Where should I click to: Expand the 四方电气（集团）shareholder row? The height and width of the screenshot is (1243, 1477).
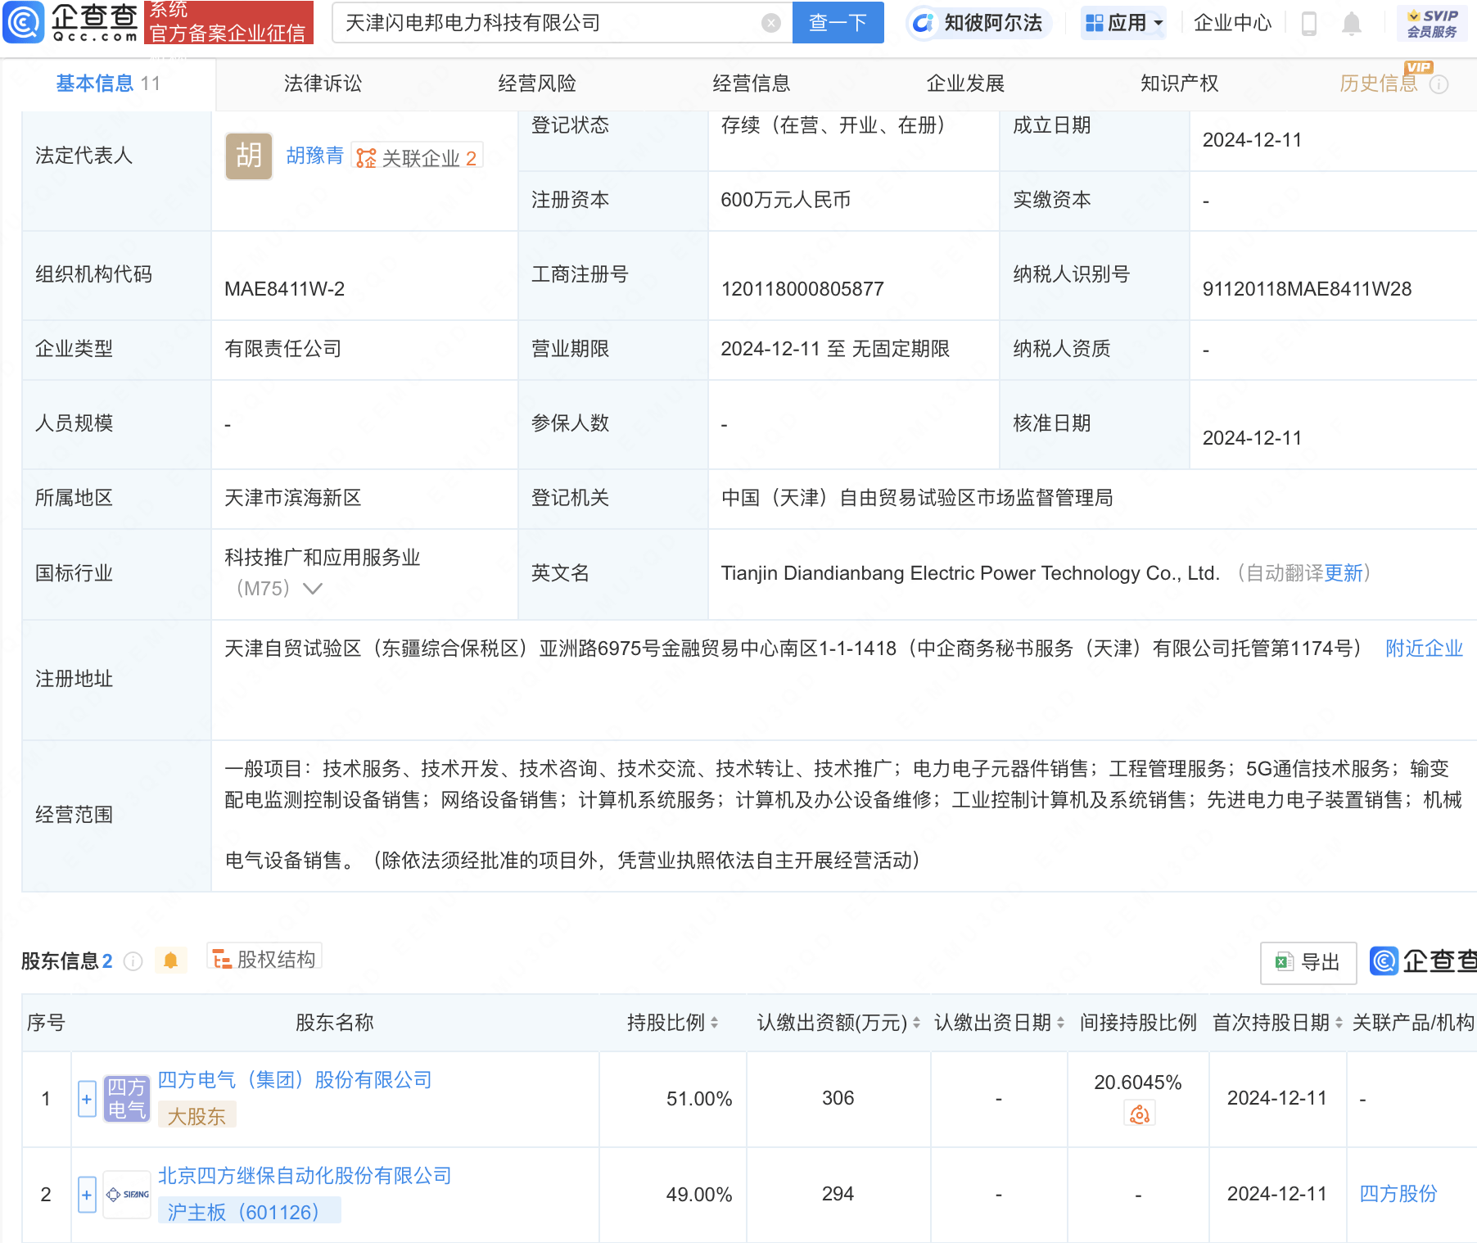coord(87,1099)
